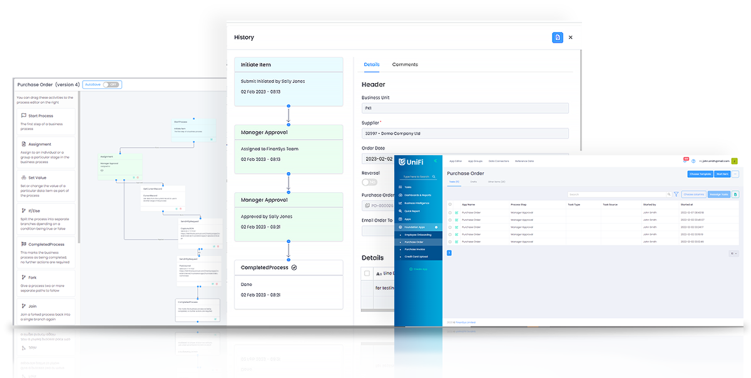Open the App Editor menu item

point(456,161)
